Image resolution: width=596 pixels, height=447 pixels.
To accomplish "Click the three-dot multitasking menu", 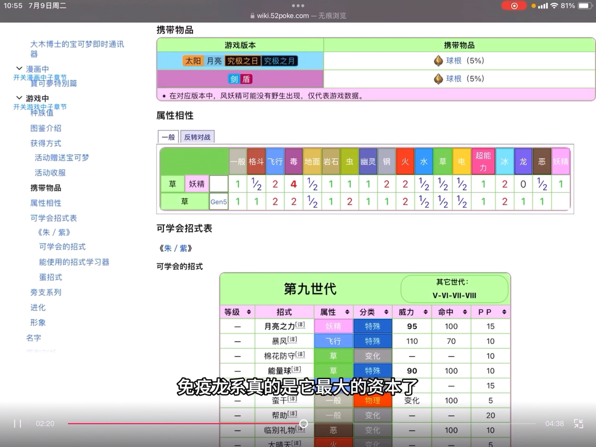I will 298,6.
